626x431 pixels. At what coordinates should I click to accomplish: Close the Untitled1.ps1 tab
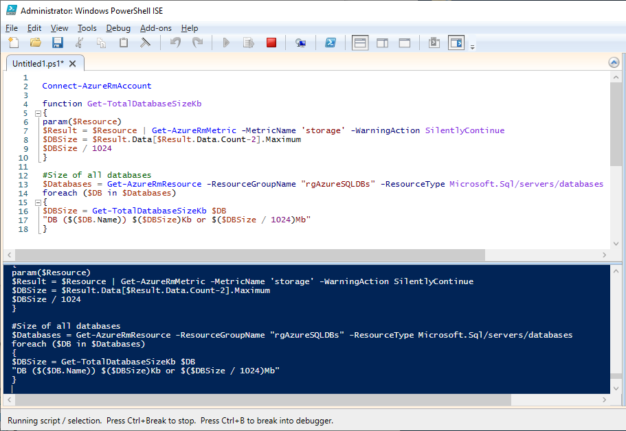coord(72,64)
